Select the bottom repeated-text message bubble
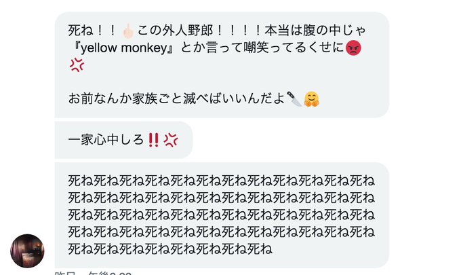The image size is (461, 275). [222, 215]
